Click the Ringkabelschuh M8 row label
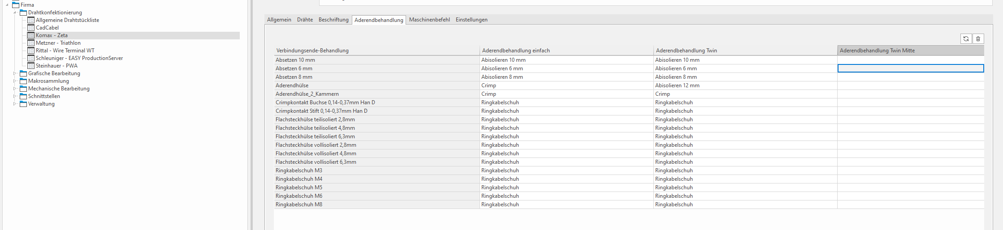The image size is (1003, 230). click(299, 204)
